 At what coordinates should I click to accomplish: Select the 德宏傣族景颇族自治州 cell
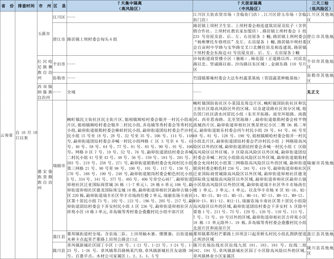point(45,179)
